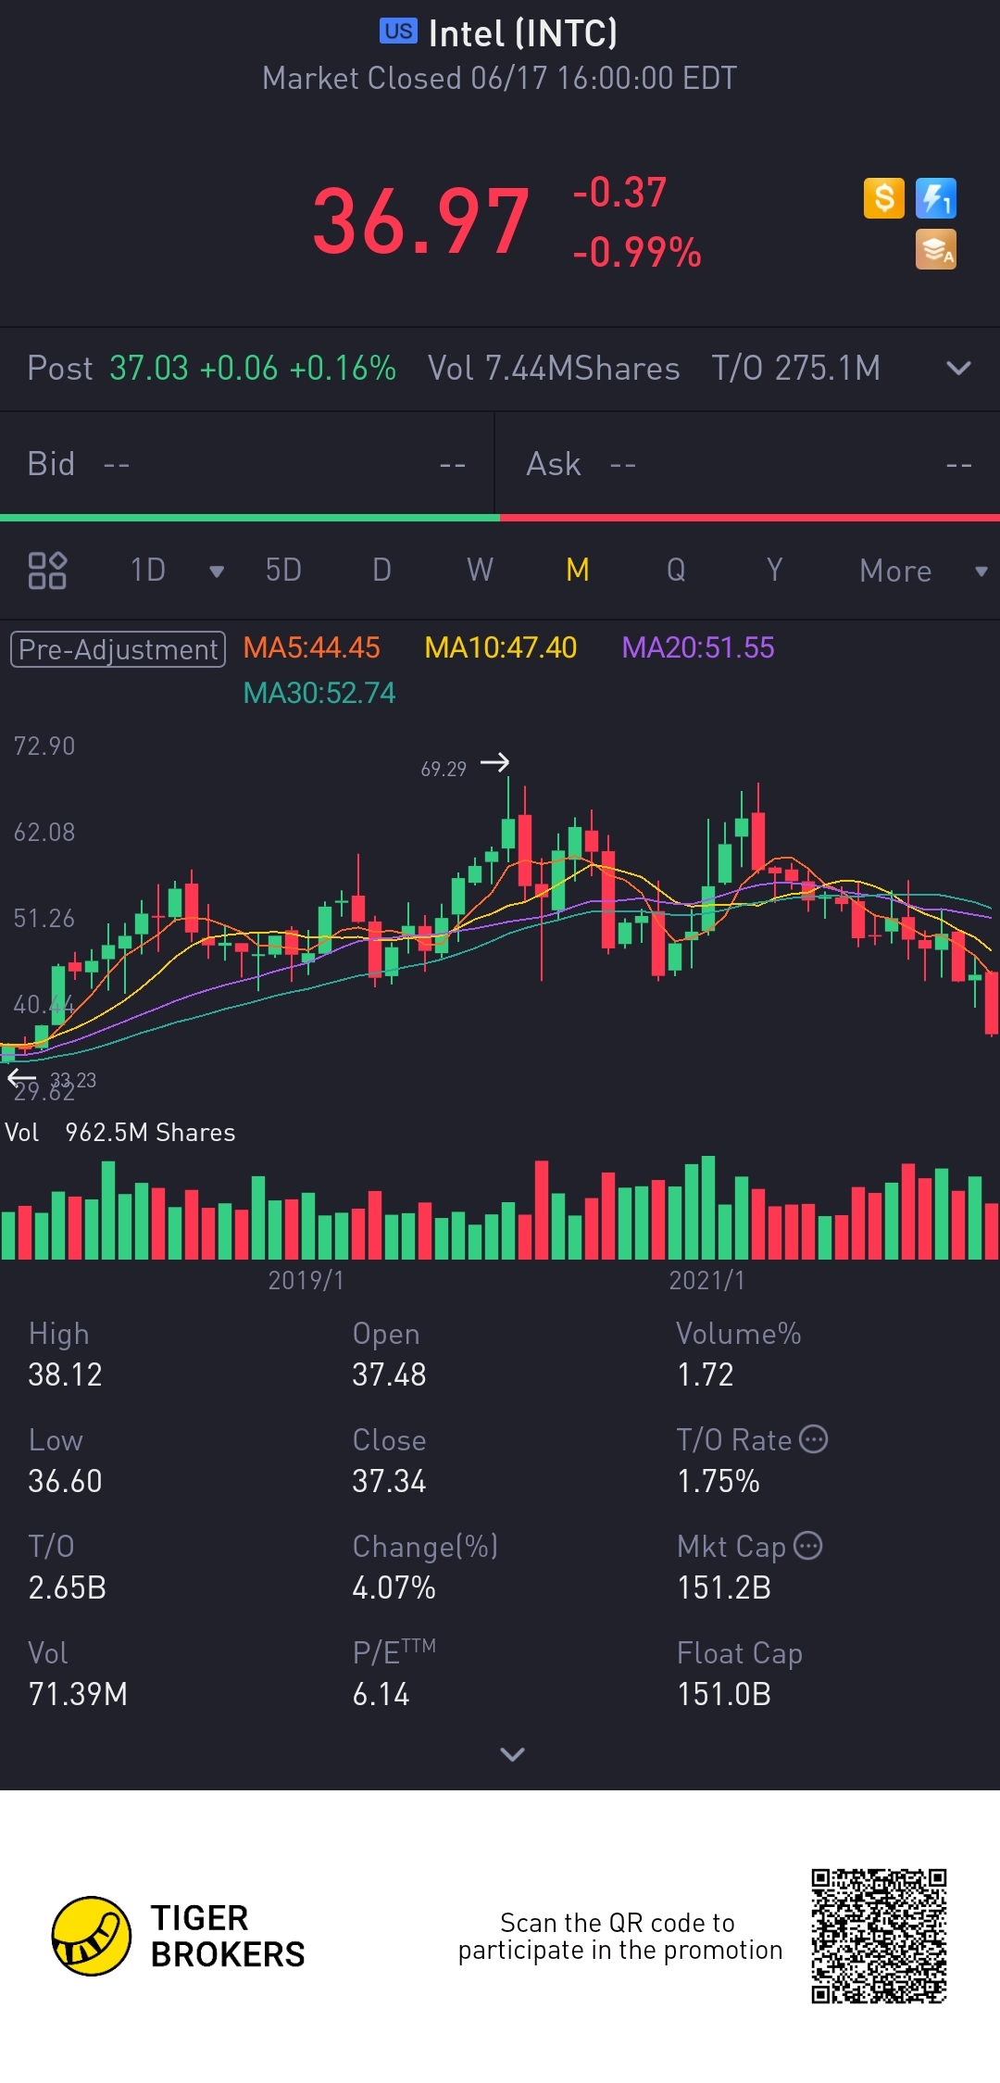Image resolution: width=1000 pixels, height=2083 pixels.
Task: Tap the promotion QR code
Action: [x=879, y=1936]
